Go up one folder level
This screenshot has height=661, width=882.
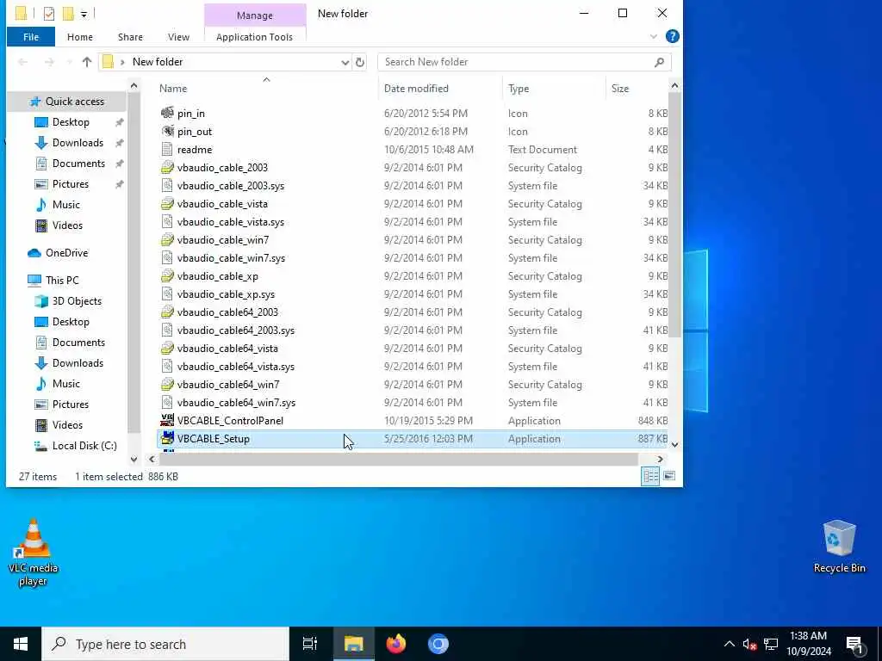pos(87,62)
